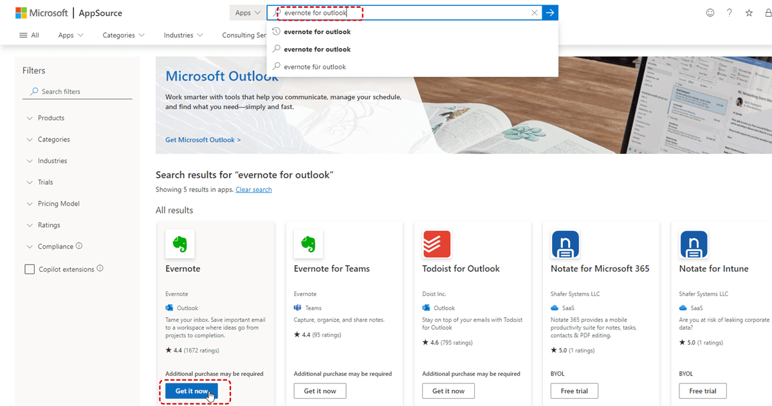This screenshot has height=406, width=772.
Task: Open the AppSource home link
Action: pyautogui.click(x=100, y=13)
